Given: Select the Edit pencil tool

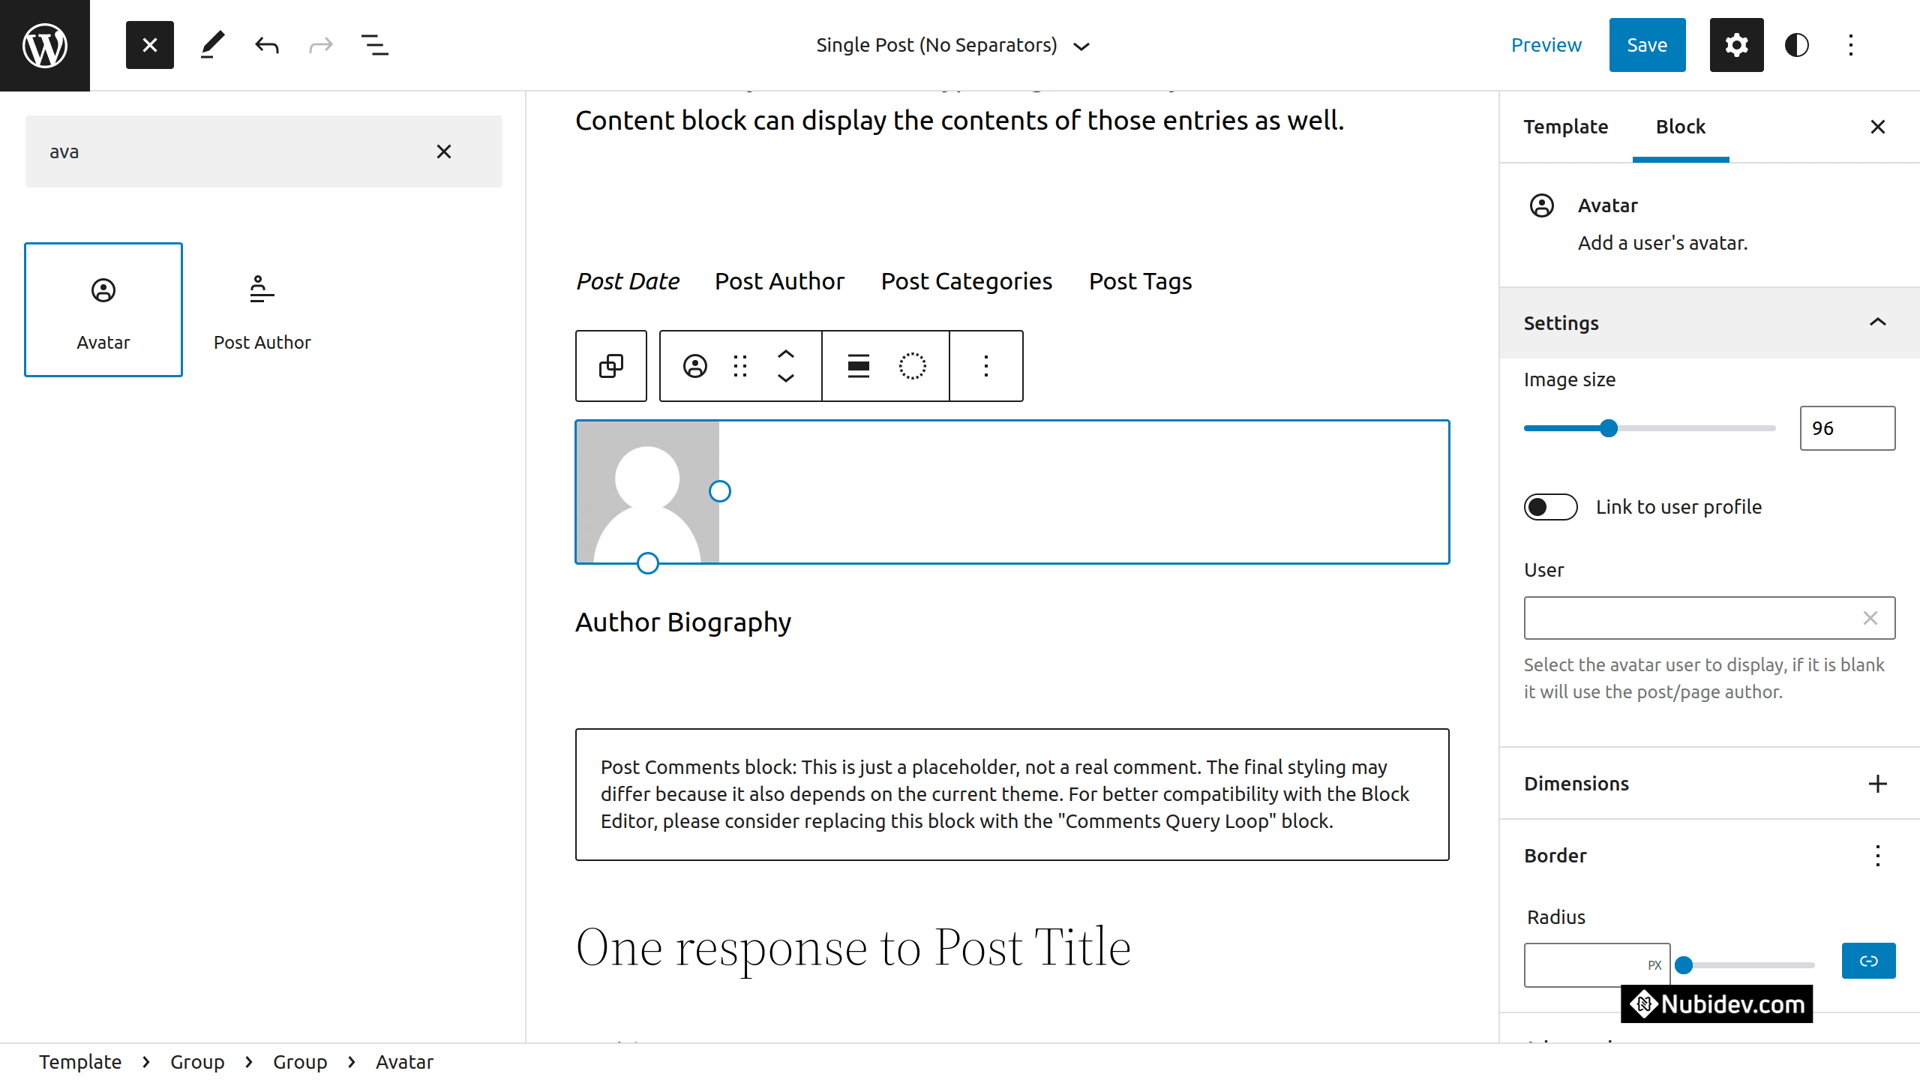Looking at the screenshot, I should [x=212, y=45].
